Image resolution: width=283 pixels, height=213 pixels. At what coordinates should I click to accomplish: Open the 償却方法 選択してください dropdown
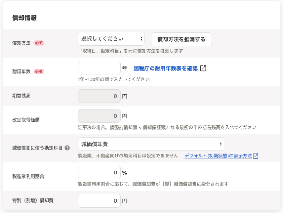(111, 39)
